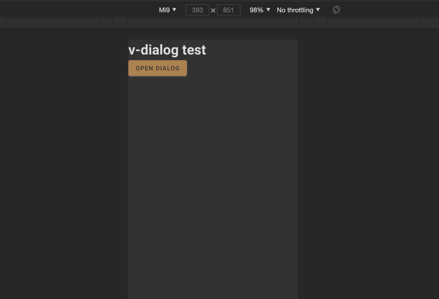
Task: Click the "v-dialog test" heading
Action: pos(167,50)
